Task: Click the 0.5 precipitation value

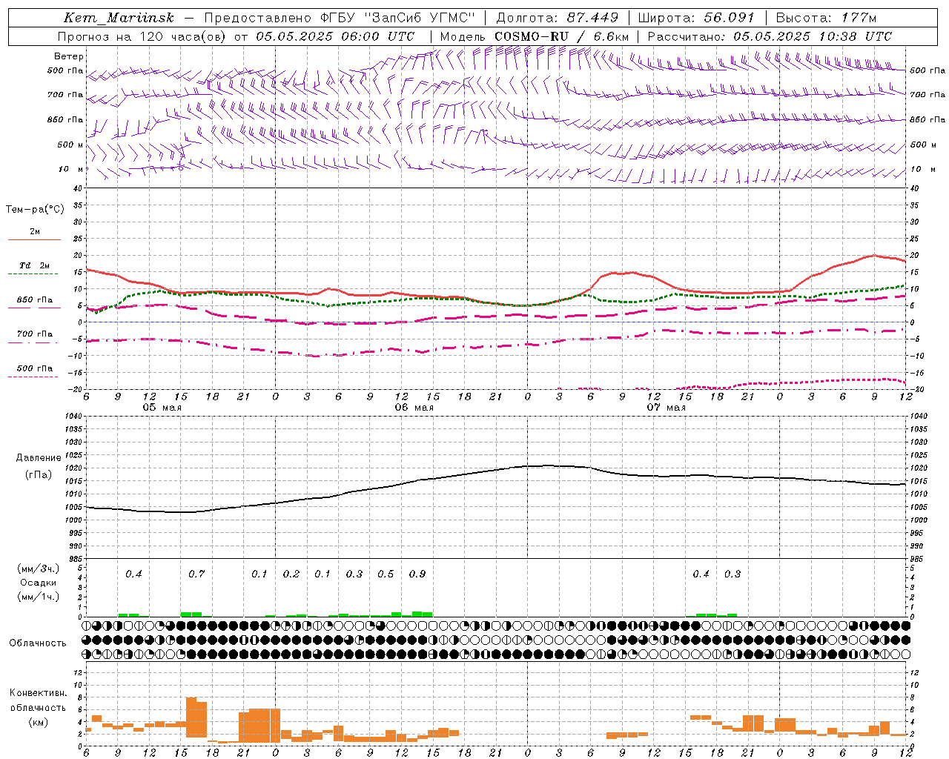Action: point(386,574)
